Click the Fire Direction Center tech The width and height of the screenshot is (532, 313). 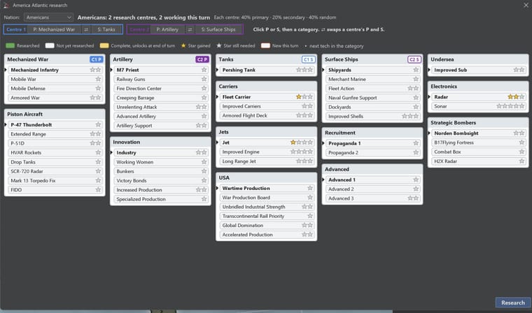[161, 89]
